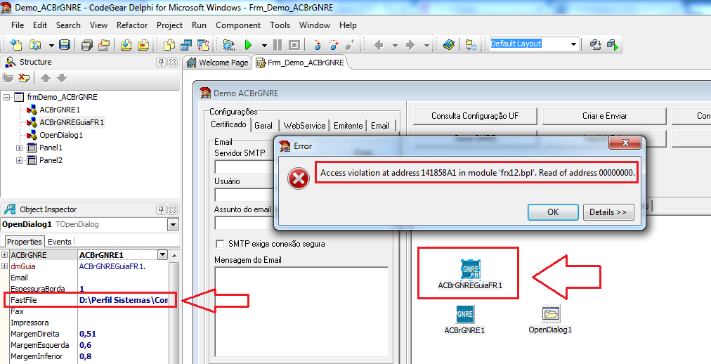Click the Toggle Form/Unit toolbar icon
This screenshot has width=711, height=364.
tap(202, 44)
